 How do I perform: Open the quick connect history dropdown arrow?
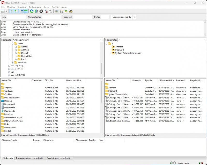(134, 17)
